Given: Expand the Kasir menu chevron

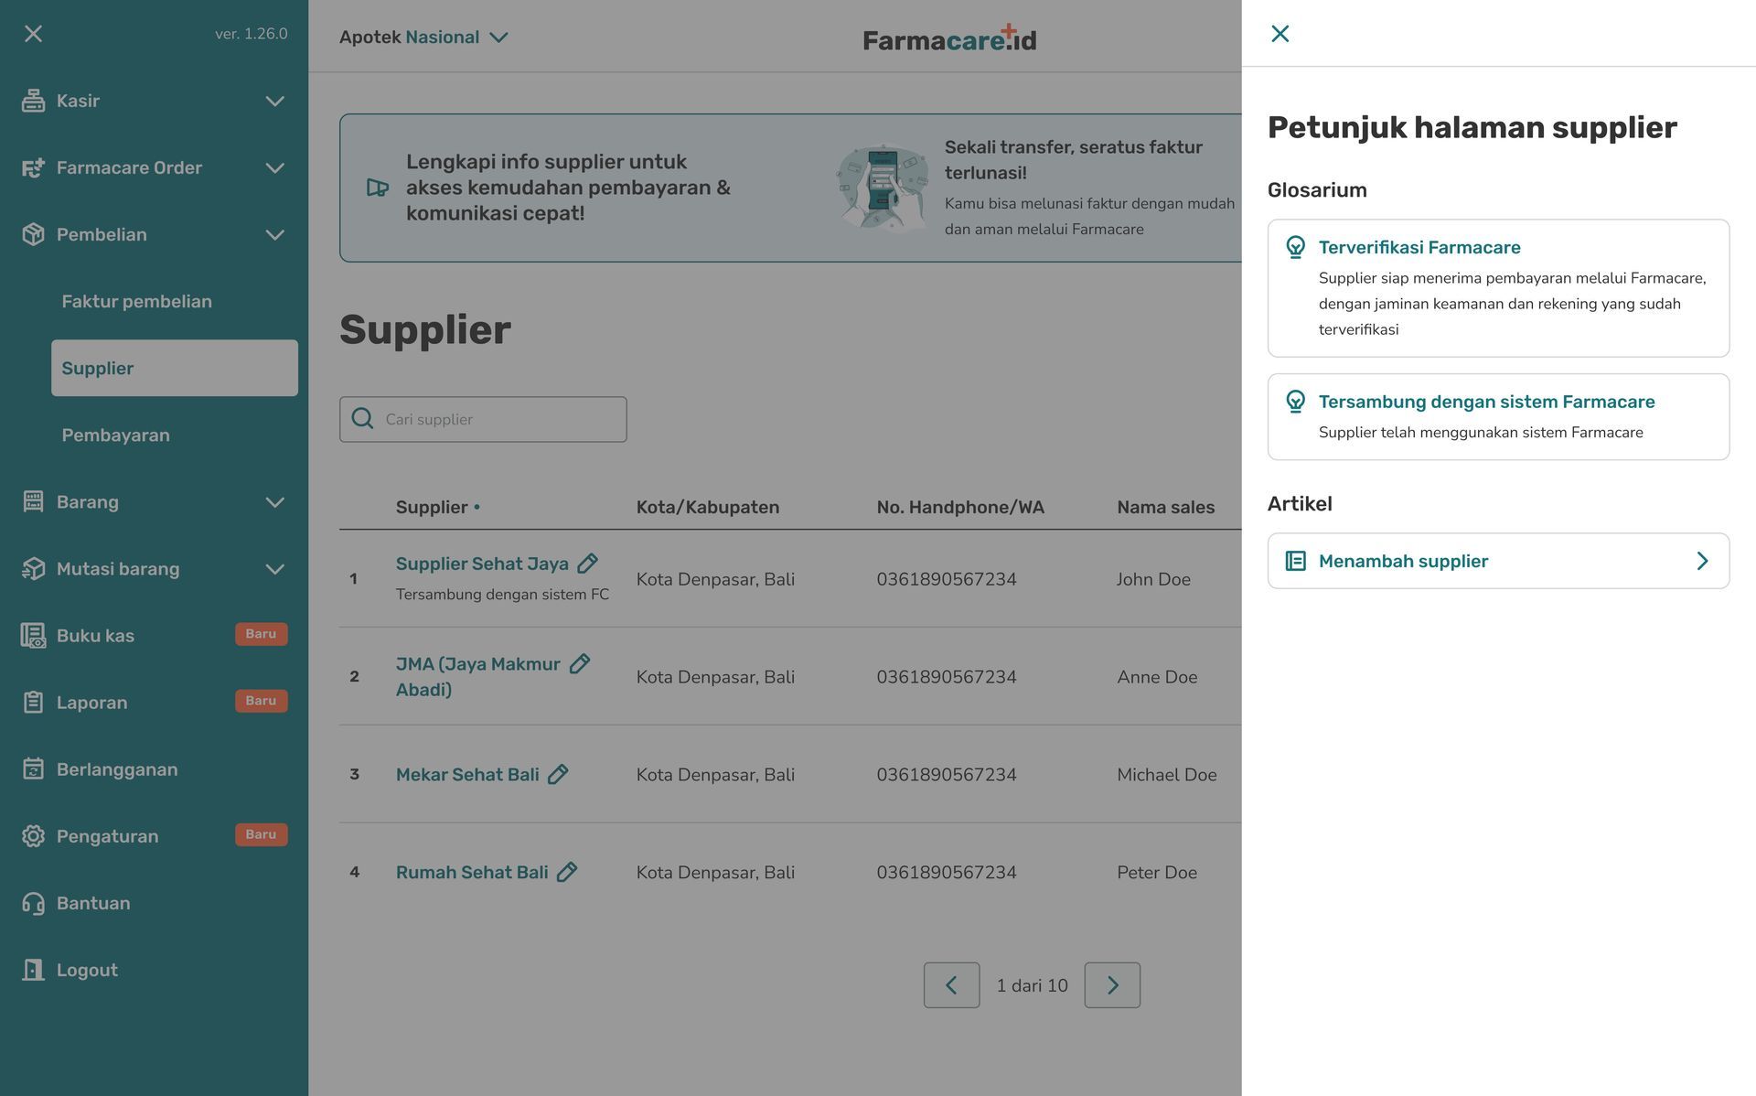Looking at the screenshot, I should pos(274,101).
